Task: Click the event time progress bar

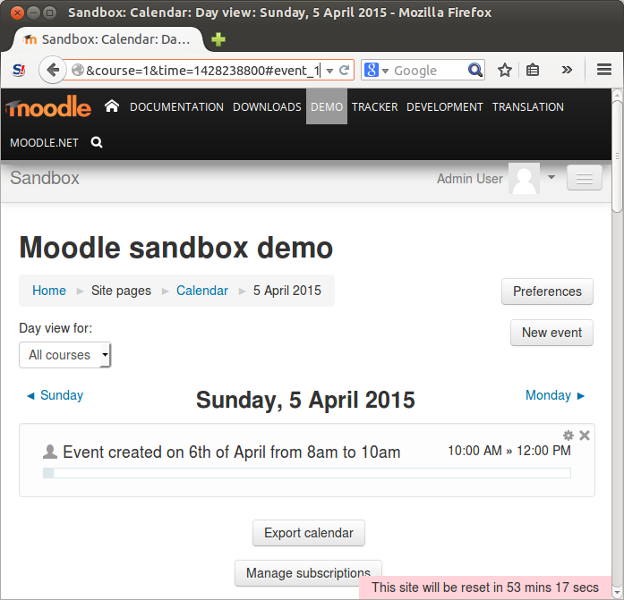Action: pos(307,473)
